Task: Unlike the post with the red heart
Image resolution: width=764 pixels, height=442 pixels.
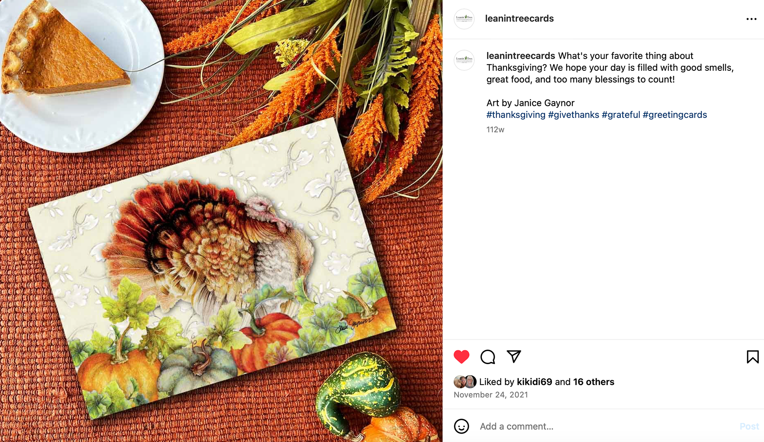Action: [x=462, y=357]
